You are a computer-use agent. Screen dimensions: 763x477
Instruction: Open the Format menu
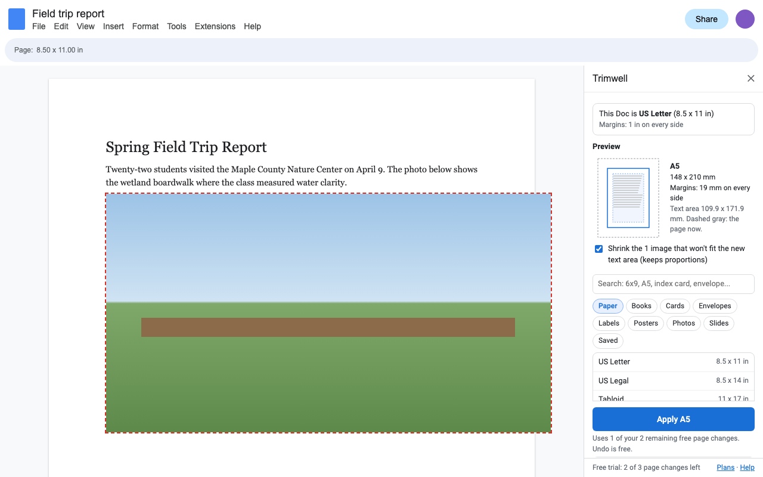[x=145, y=26]
